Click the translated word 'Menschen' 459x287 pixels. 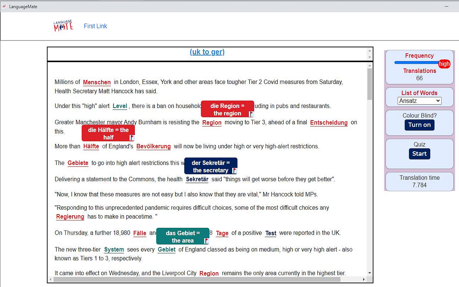click(97, 83)
